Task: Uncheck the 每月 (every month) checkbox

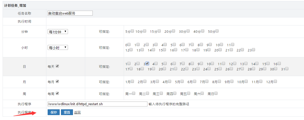Action: click(57, 81)
